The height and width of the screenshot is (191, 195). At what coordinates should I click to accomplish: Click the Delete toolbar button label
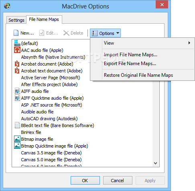click(x=77, y=33)
